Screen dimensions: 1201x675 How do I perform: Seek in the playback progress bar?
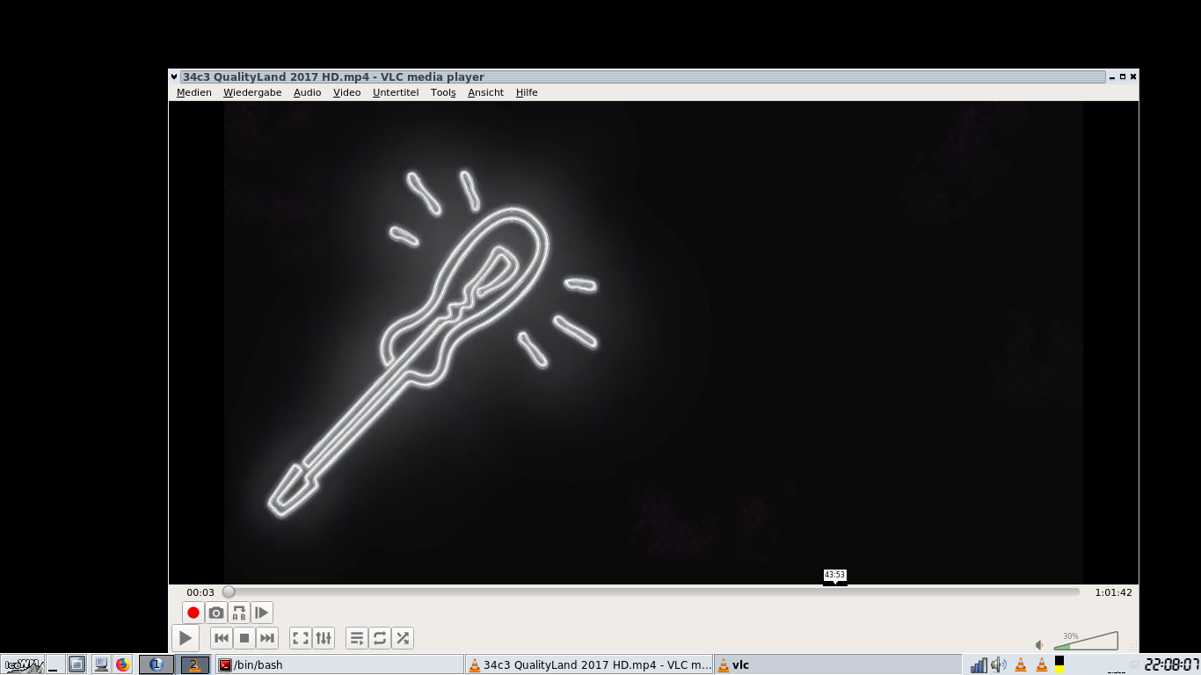tap(651, 592)
